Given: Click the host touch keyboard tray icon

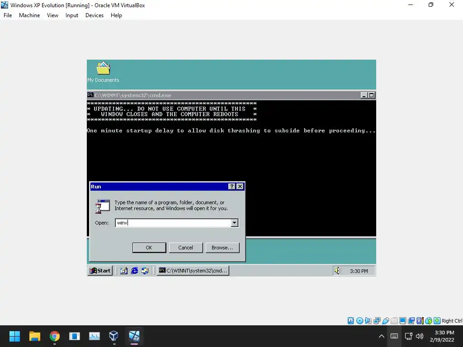Looking at the screenshot, I should [x=394, y=336].
